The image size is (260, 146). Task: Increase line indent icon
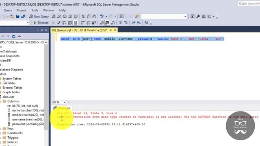click(139, 23)
